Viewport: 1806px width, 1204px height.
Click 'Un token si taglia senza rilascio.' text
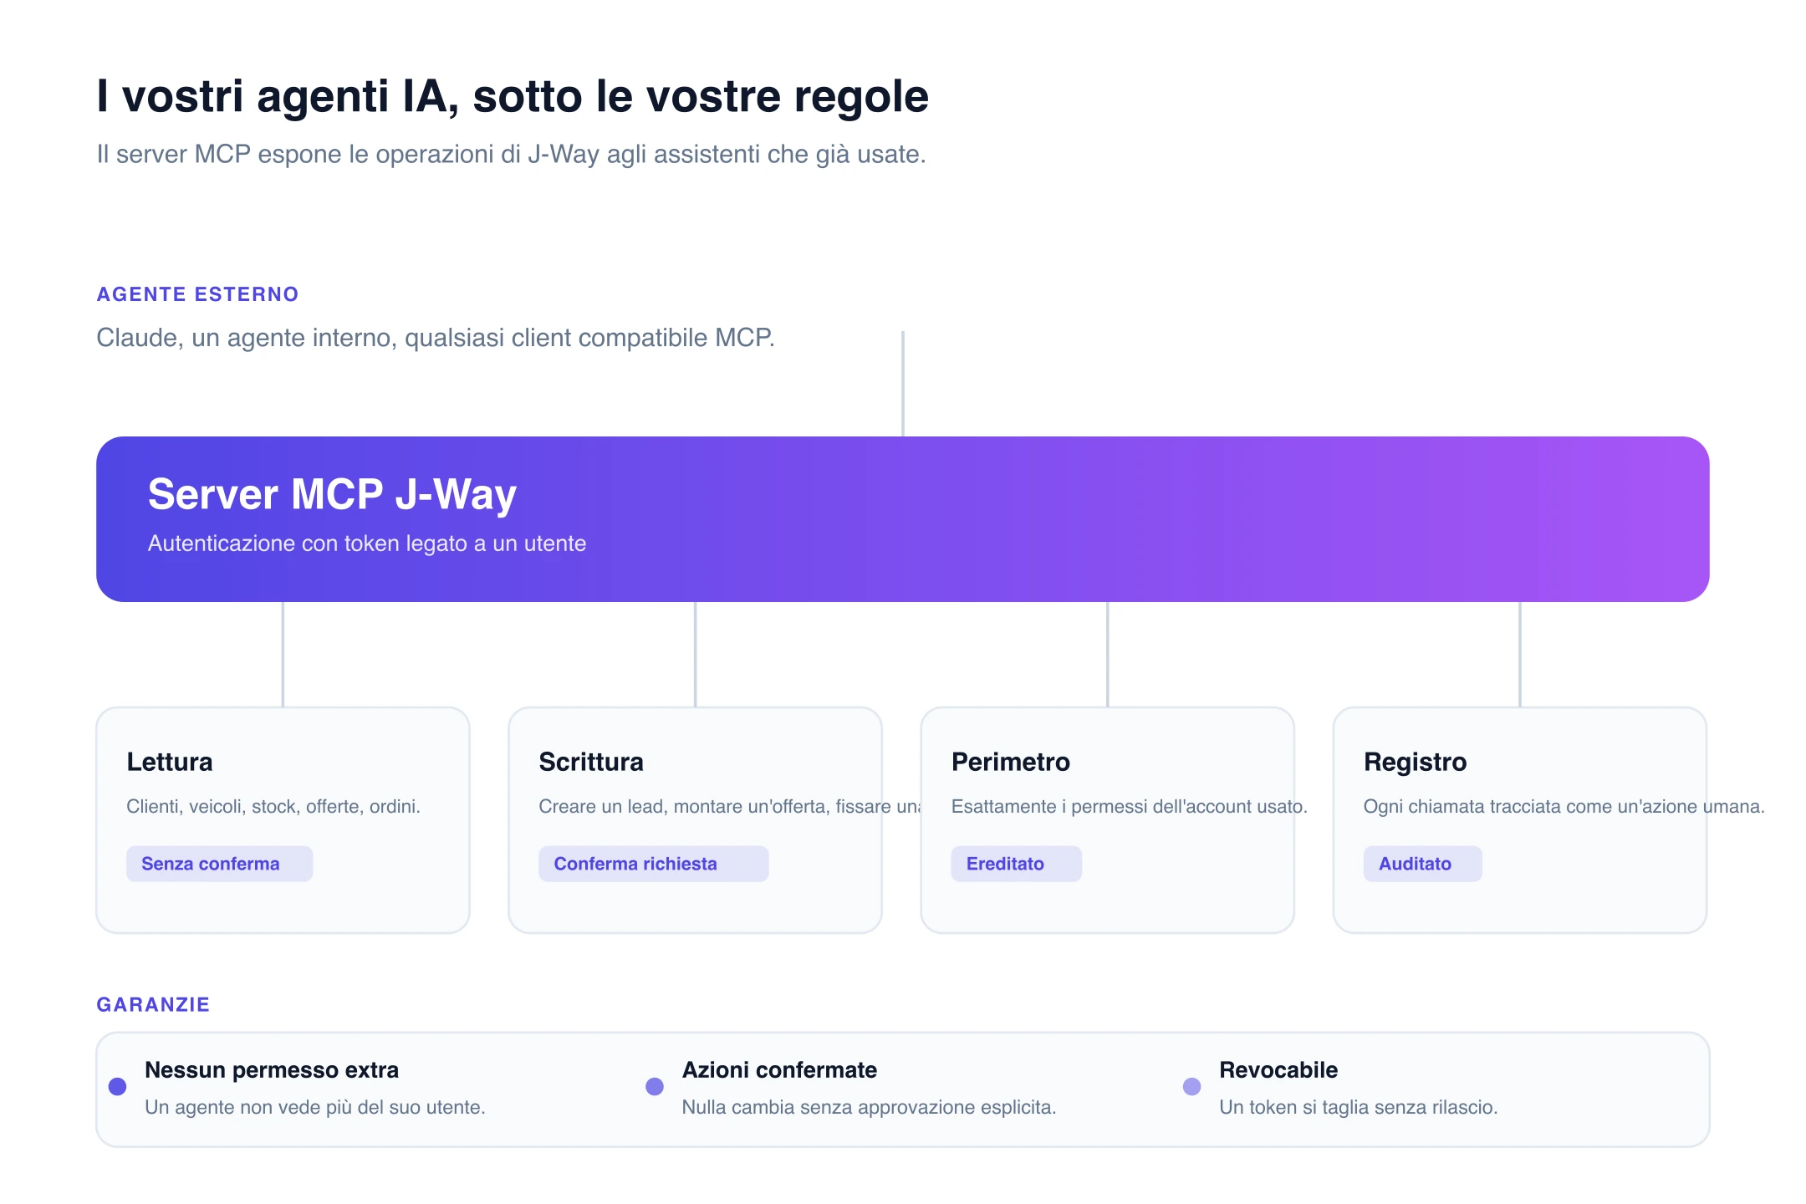(x=1359, y=1108)
